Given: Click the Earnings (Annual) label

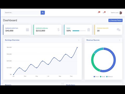Looking at the screenshot, I should click(42, 28).
